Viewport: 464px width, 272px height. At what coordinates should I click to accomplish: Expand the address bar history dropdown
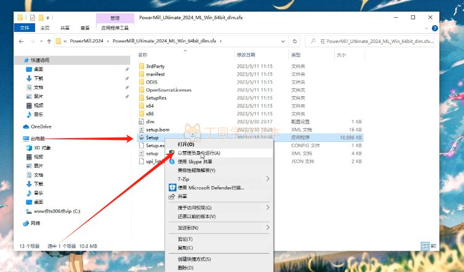tap(283, 41)
